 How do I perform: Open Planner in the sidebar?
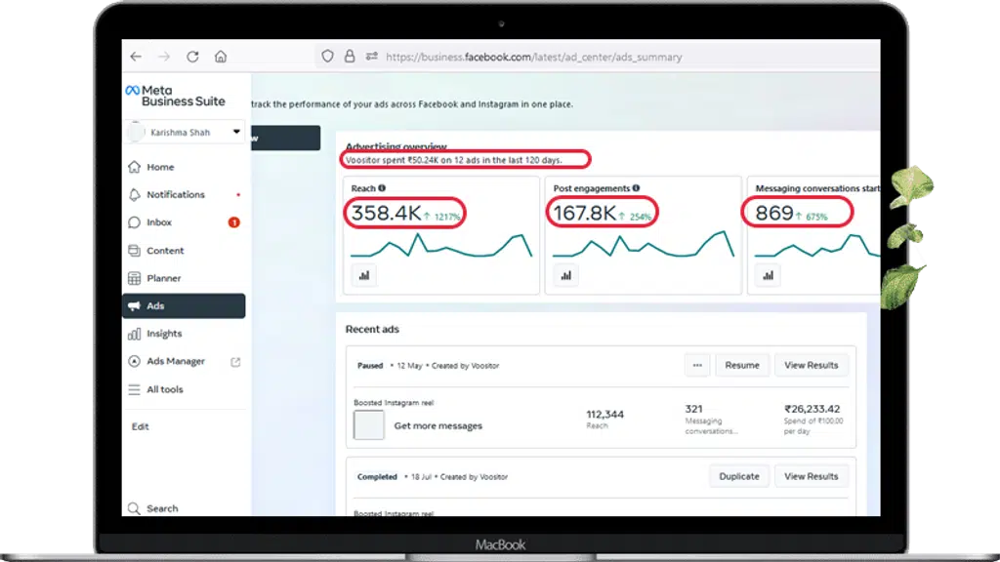coord(163,278)
